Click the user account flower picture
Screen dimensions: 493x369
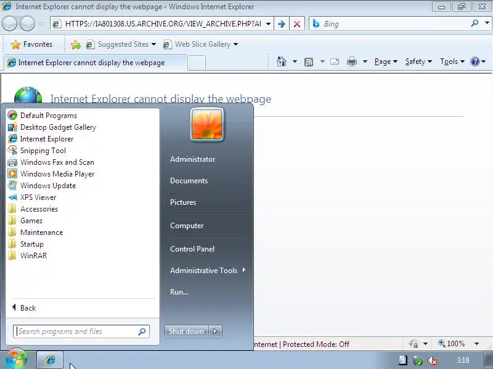[207, 125]
